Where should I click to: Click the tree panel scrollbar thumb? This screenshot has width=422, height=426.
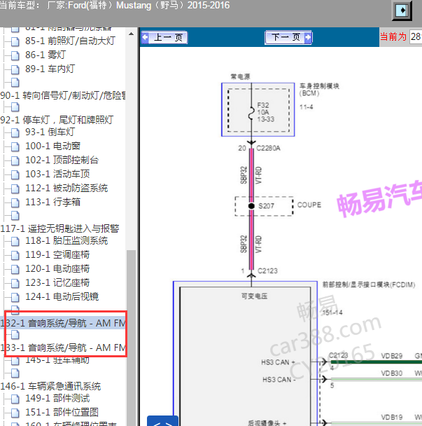[x=131, y=338]
